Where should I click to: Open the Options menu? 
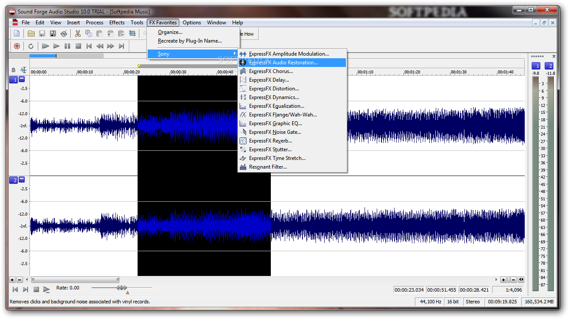(192, 23)
